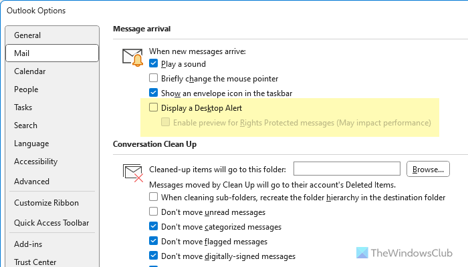Uncheck Show an envelope icon in taskbar

[x=153, y=93]
